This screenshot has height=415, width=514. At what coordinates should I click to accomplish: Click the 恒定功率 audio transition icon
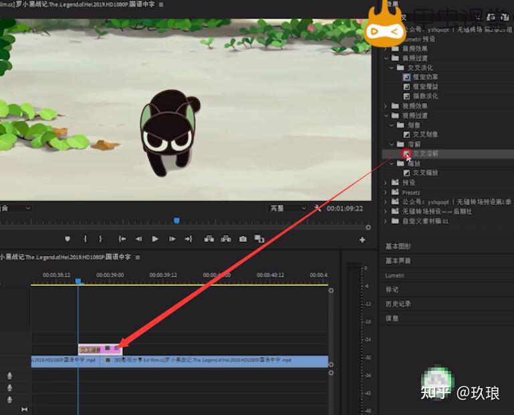coord(406,77)
